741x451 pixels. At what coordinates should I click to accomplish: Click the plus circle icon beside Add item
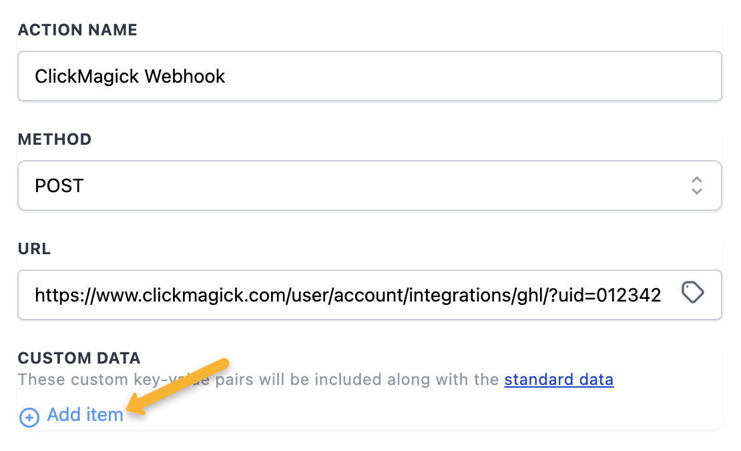29,418
